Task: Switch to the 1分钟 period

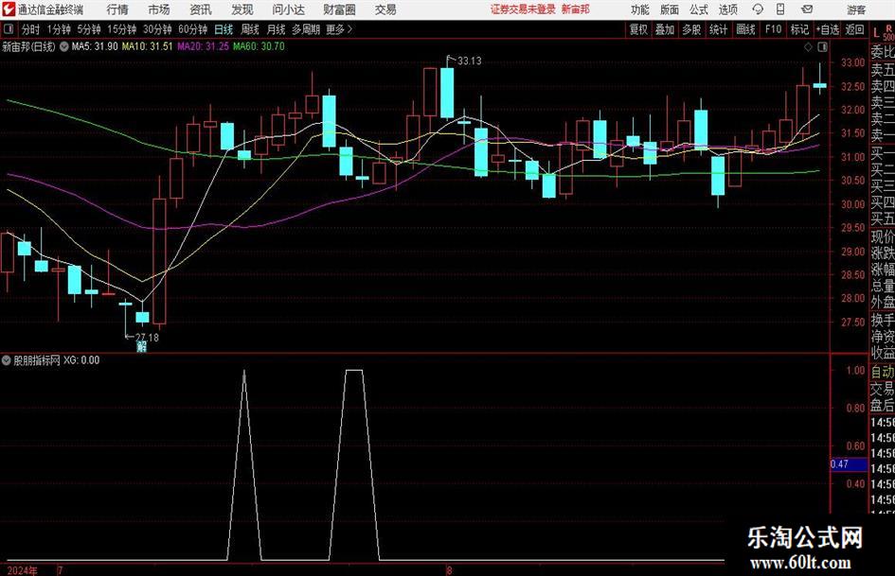Action: (x=59, y=29)
